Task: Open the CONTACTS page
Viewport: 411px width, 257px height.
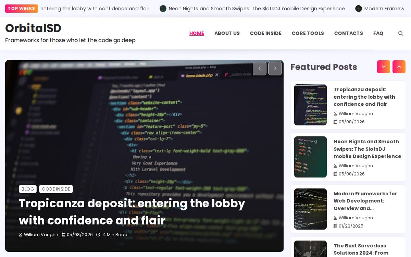Action: [x=349, y=33]
